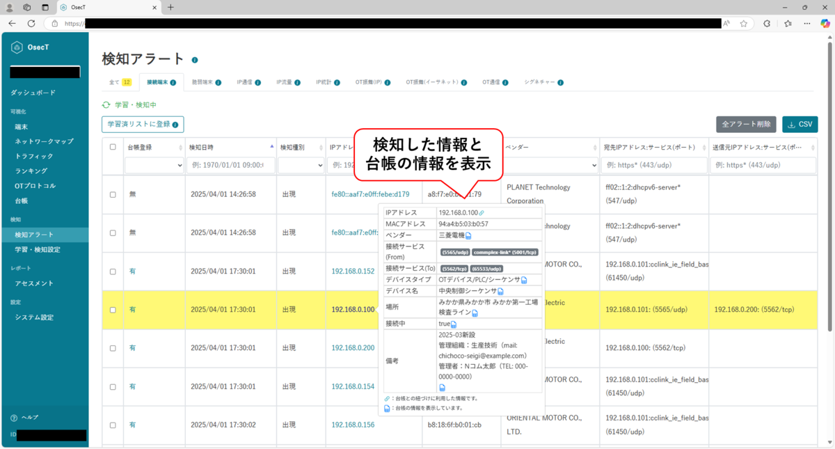Open 学習・検知設定 in the sidebar

point(38,249)
